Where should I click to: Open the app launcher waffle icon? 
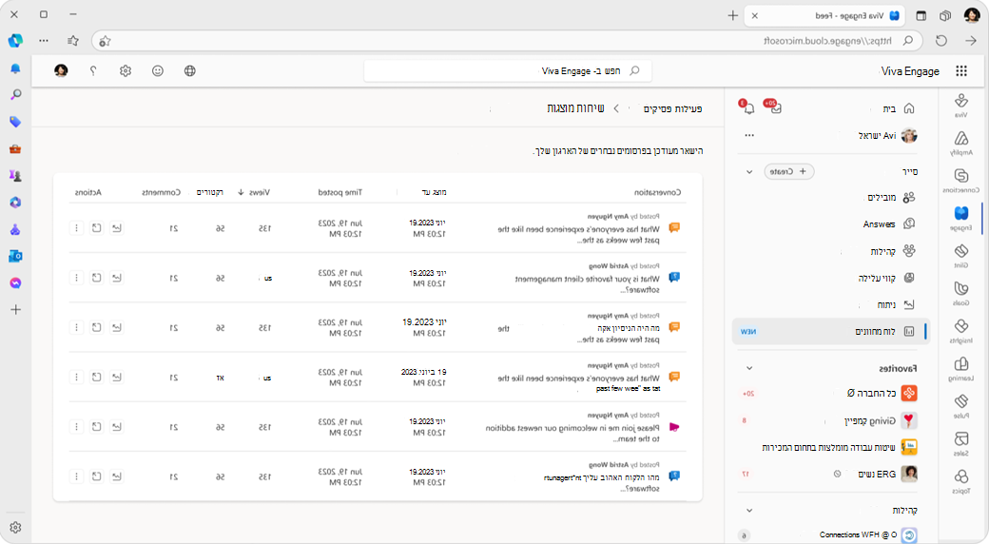click(961, 70)
